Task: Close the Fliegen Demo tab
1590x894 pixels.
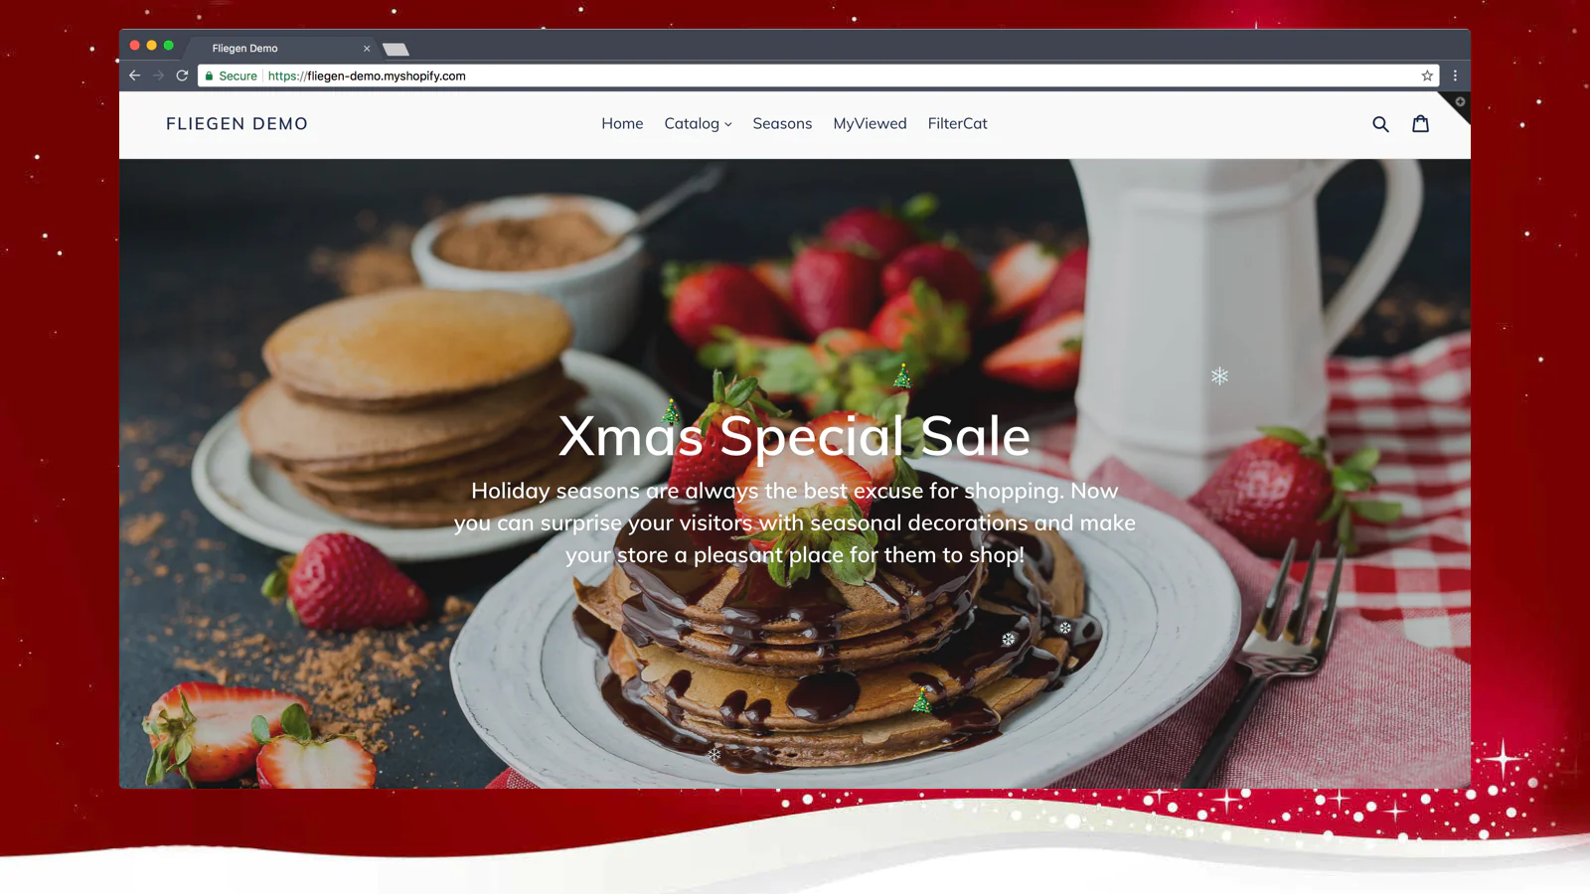Action: (x=367, y=48)
